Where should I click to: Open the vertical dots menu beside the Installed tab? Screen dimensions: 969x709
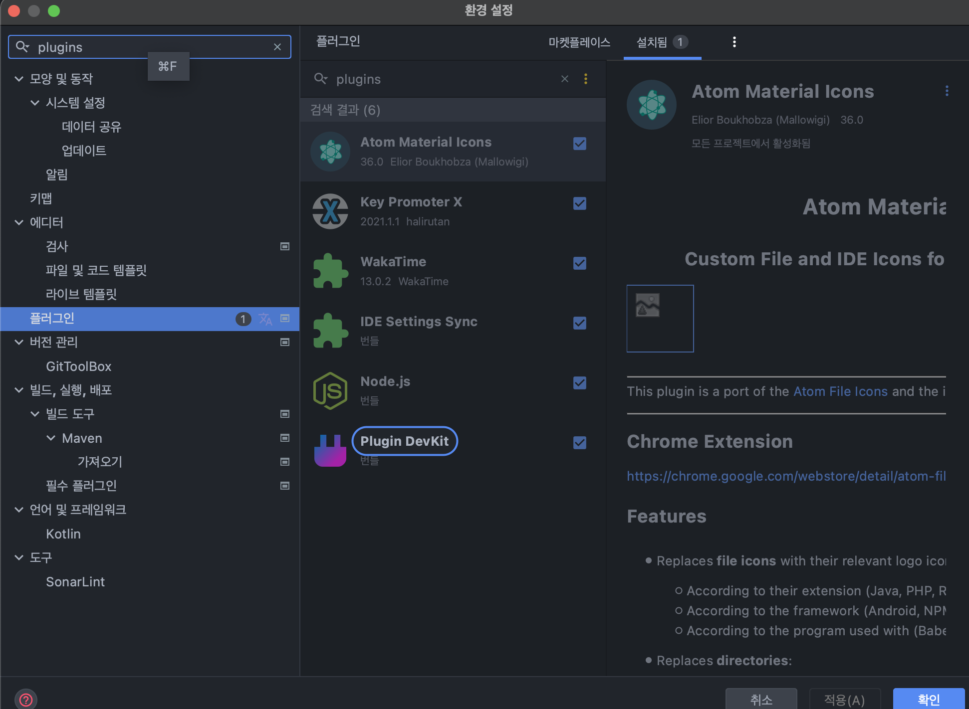click(734, 42)
